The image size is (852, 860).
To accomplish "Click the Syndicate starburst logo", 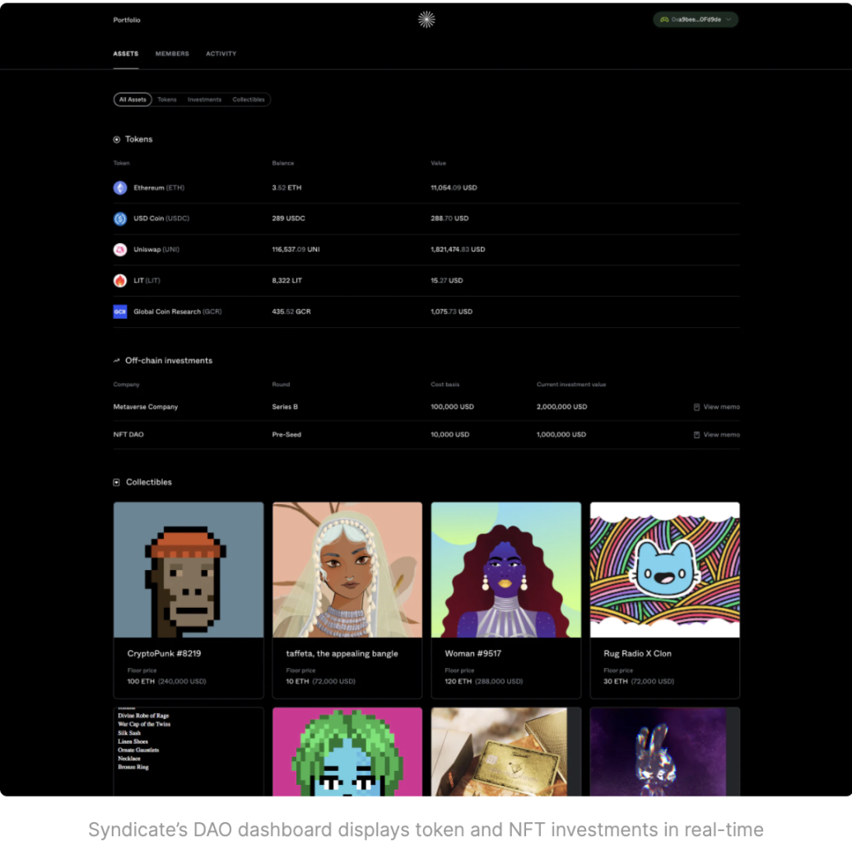I will point(426,20).
